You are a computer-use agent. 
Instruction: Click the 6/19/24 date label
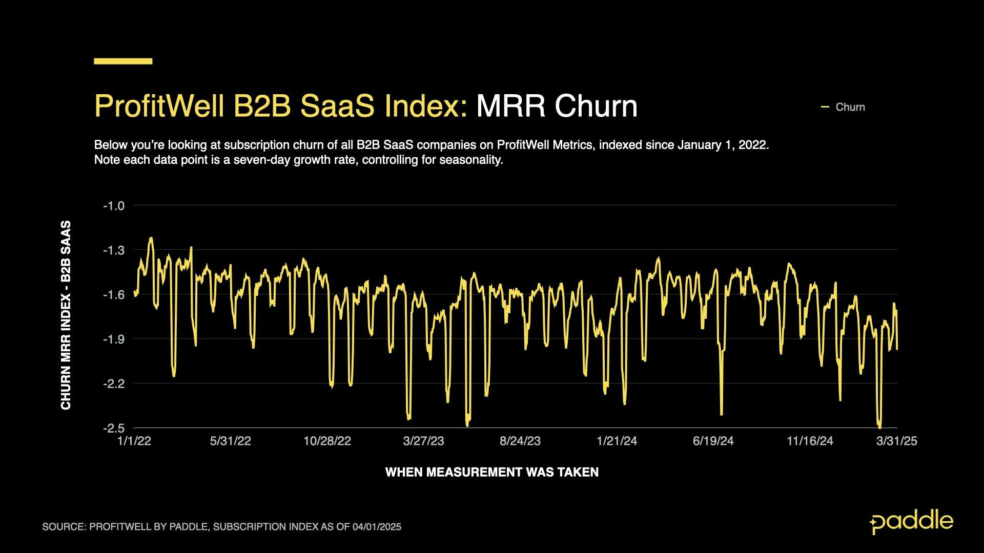pyautogui.click(x=713, y=441)
